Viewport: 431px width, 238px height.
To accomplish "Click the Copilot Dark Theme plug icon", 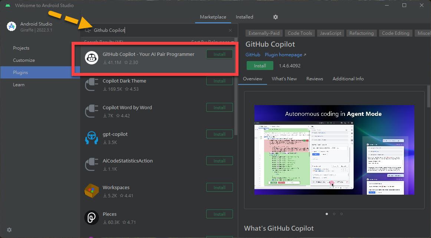I will coord(91,84).
